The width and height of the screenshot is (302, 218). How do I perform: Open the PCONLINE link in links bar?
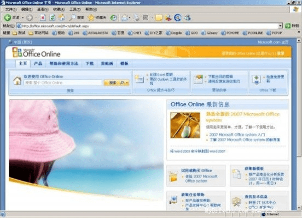253,33
